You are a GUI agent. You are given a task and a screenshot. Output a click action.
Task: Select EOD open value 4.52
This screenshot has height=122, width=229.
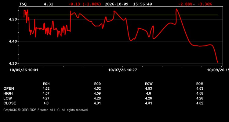coord(97,88)
